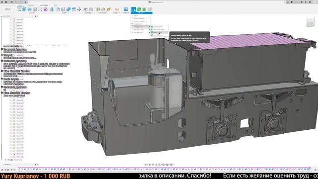
Task: Expand the CREATE panel dropdown
Action: [32, 13]
